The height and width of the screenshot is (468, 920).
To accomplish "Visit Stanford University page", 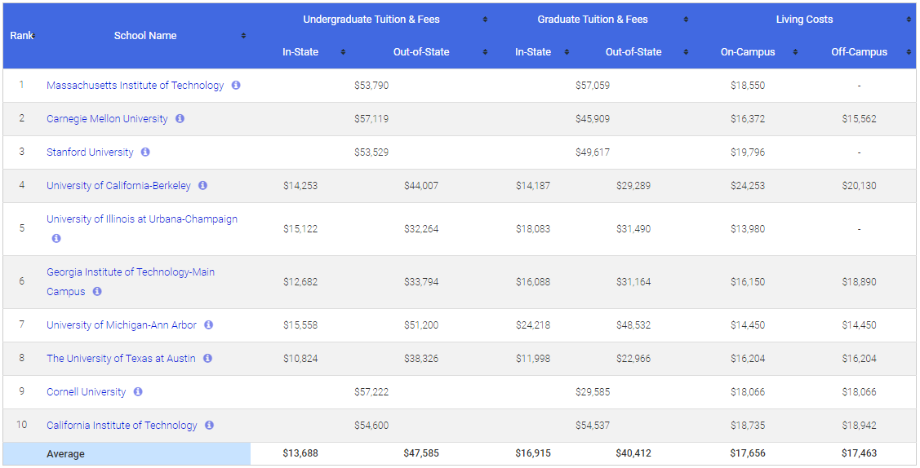I will (x=90, y=152).
